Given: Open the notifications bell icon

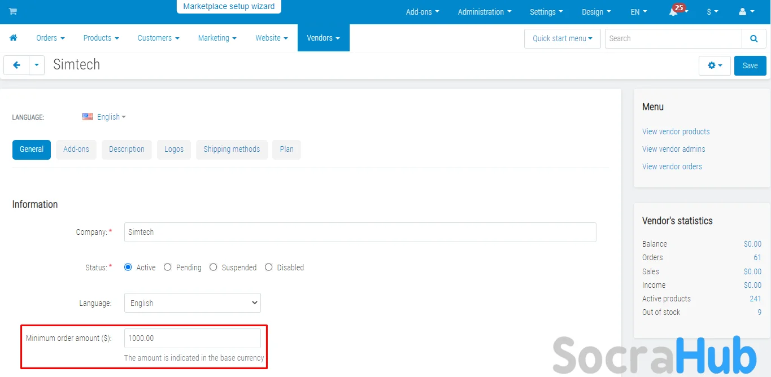Looking at the screenshot, I should click(673, 12).
